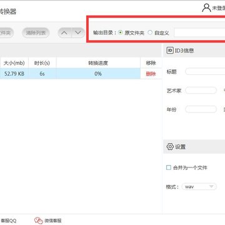This screenshot has width=225, height=225.
Task: Click the 大小(mb) column header
Action: 14,62
